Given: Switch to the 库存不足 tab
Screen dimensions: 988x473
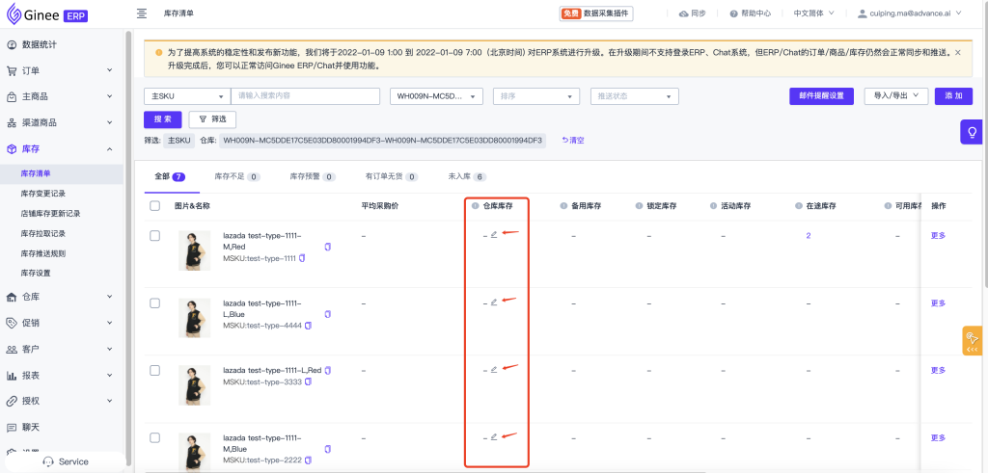Looking at the screenshot, I should (x=236, y=177).
